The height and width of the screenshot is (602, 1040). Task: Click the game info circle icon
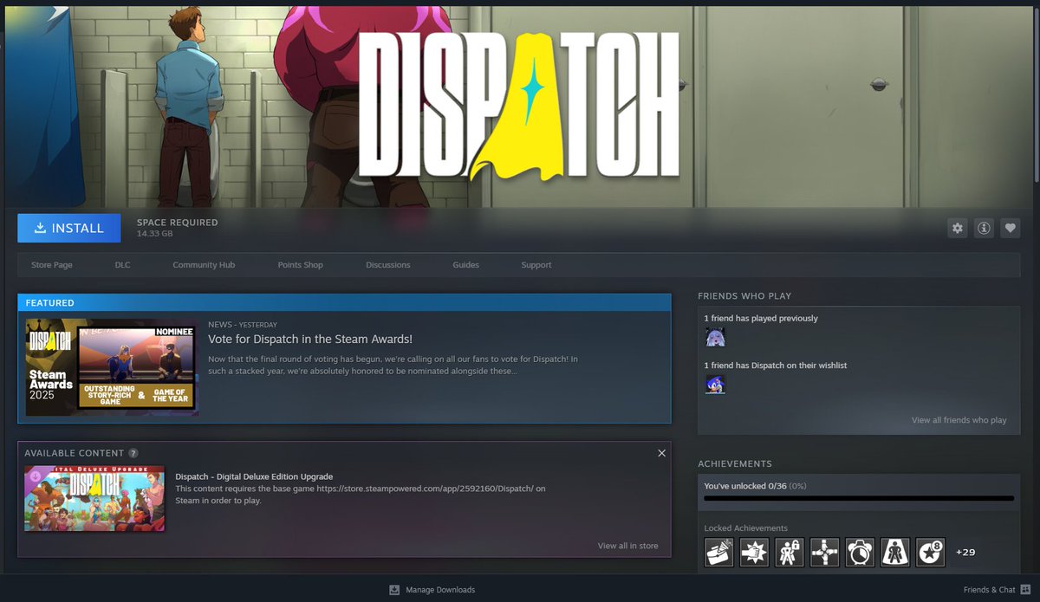point(984,228)
